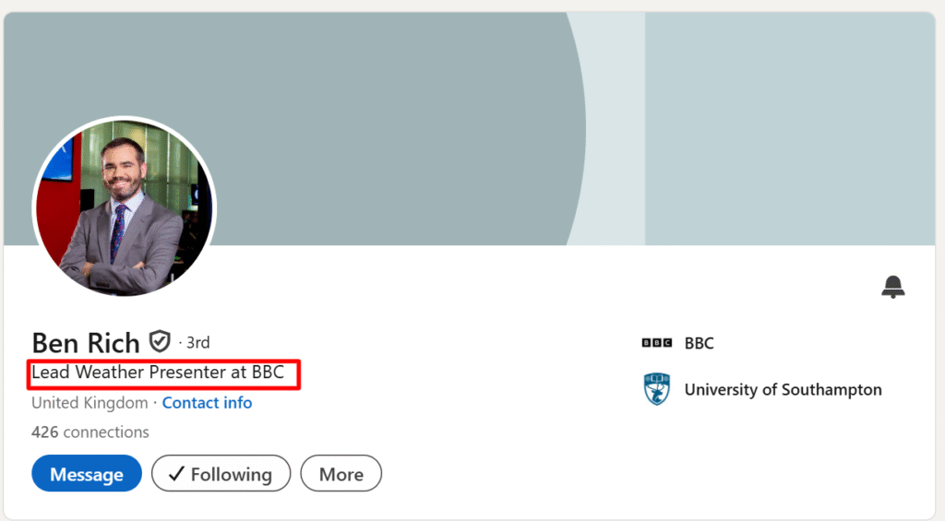Click the light blue panel on the banner's right
Screen dimensions: 945x521
click(789, 129)
